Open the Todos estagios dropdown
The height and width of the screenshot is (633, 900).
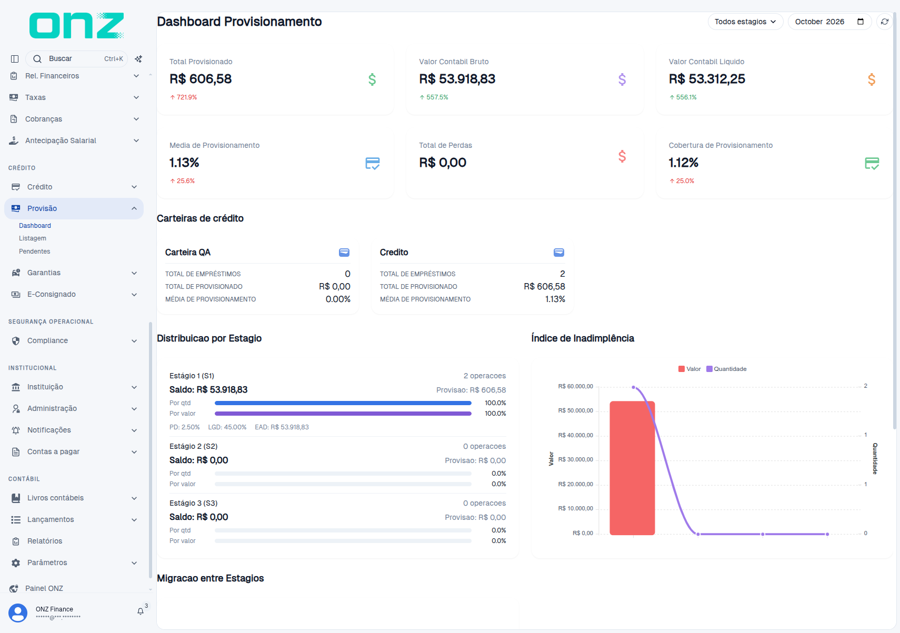pos(745,22)
